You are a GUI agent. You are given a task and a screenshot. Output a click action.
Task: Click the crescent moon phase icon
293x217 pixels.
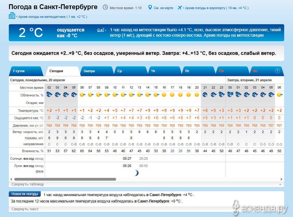coord(136,173)
